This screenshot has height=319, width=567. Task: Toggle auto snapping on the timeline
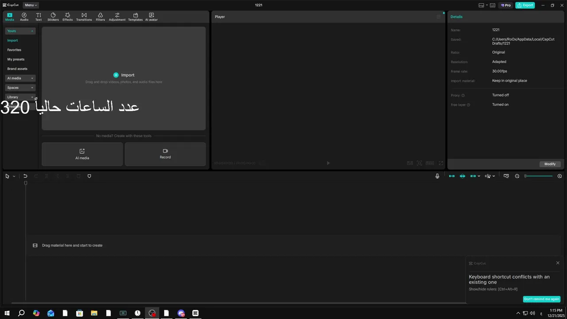click(462, 176)
